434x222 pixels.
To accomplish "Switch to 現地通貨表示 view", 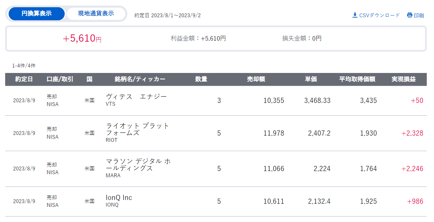I will pyautogui.click(x=96, y=14).
